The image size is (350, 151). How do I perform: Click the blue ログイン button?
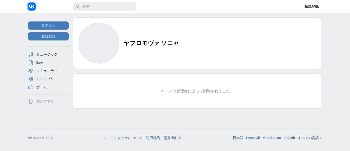click(48, 26)
